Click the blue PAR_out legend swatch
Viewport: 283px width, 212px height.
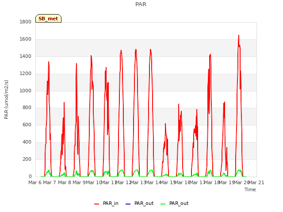(128, 204)
